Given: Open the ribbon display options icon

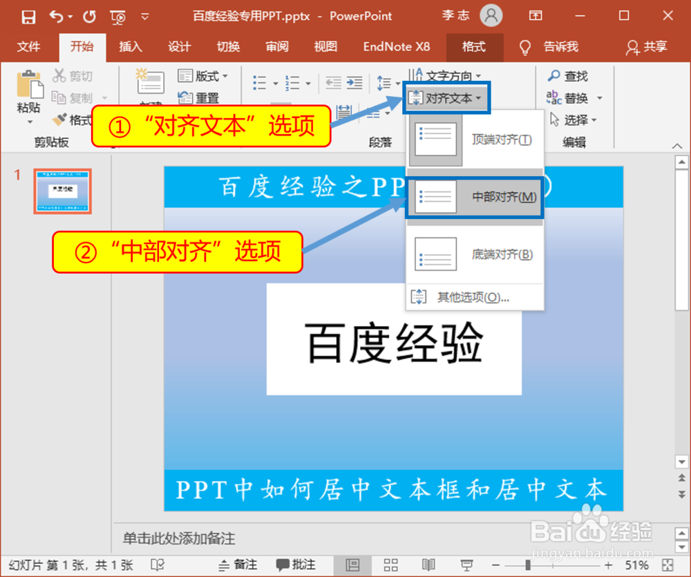Looking at the screenshot, I should [x=536, y=16].
